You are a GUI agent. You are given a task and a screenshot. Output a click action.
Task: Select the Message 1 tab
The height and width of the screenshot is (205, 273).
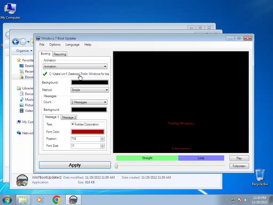[52, 117]
